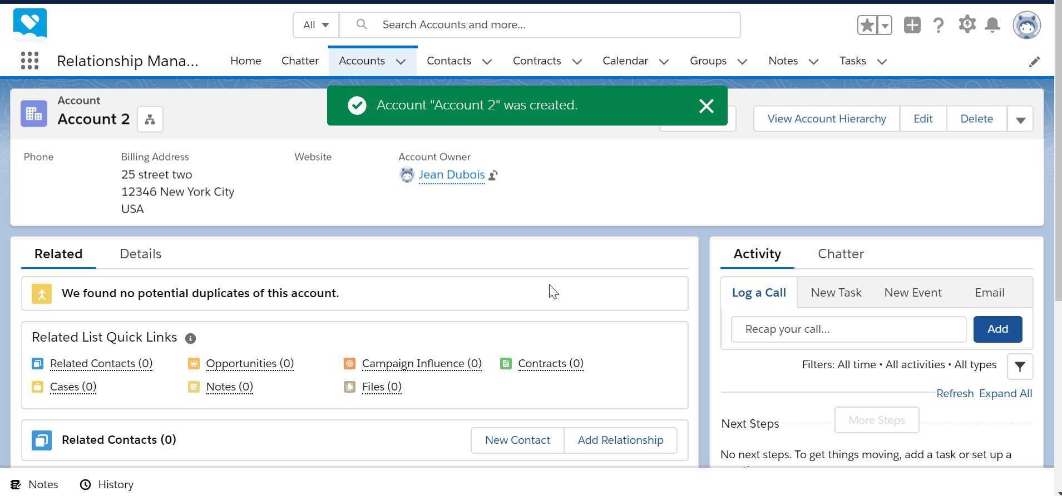Viewport: 1062px width, 496px height.
Task: Open the activity filter funnel icon
Action: [1020, 367]
